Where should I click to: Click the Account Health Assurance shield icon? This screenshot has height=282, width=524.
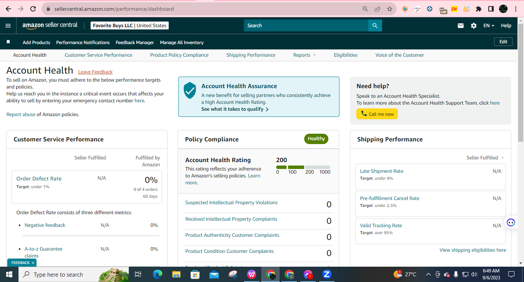coord(190,91)
